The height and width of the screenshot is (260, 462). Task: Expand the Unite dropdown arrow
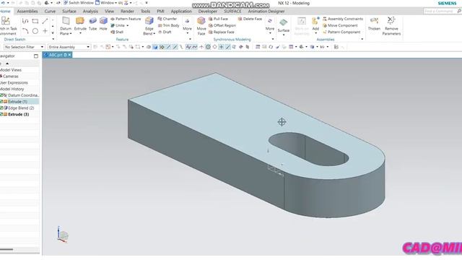click(127, 26)
